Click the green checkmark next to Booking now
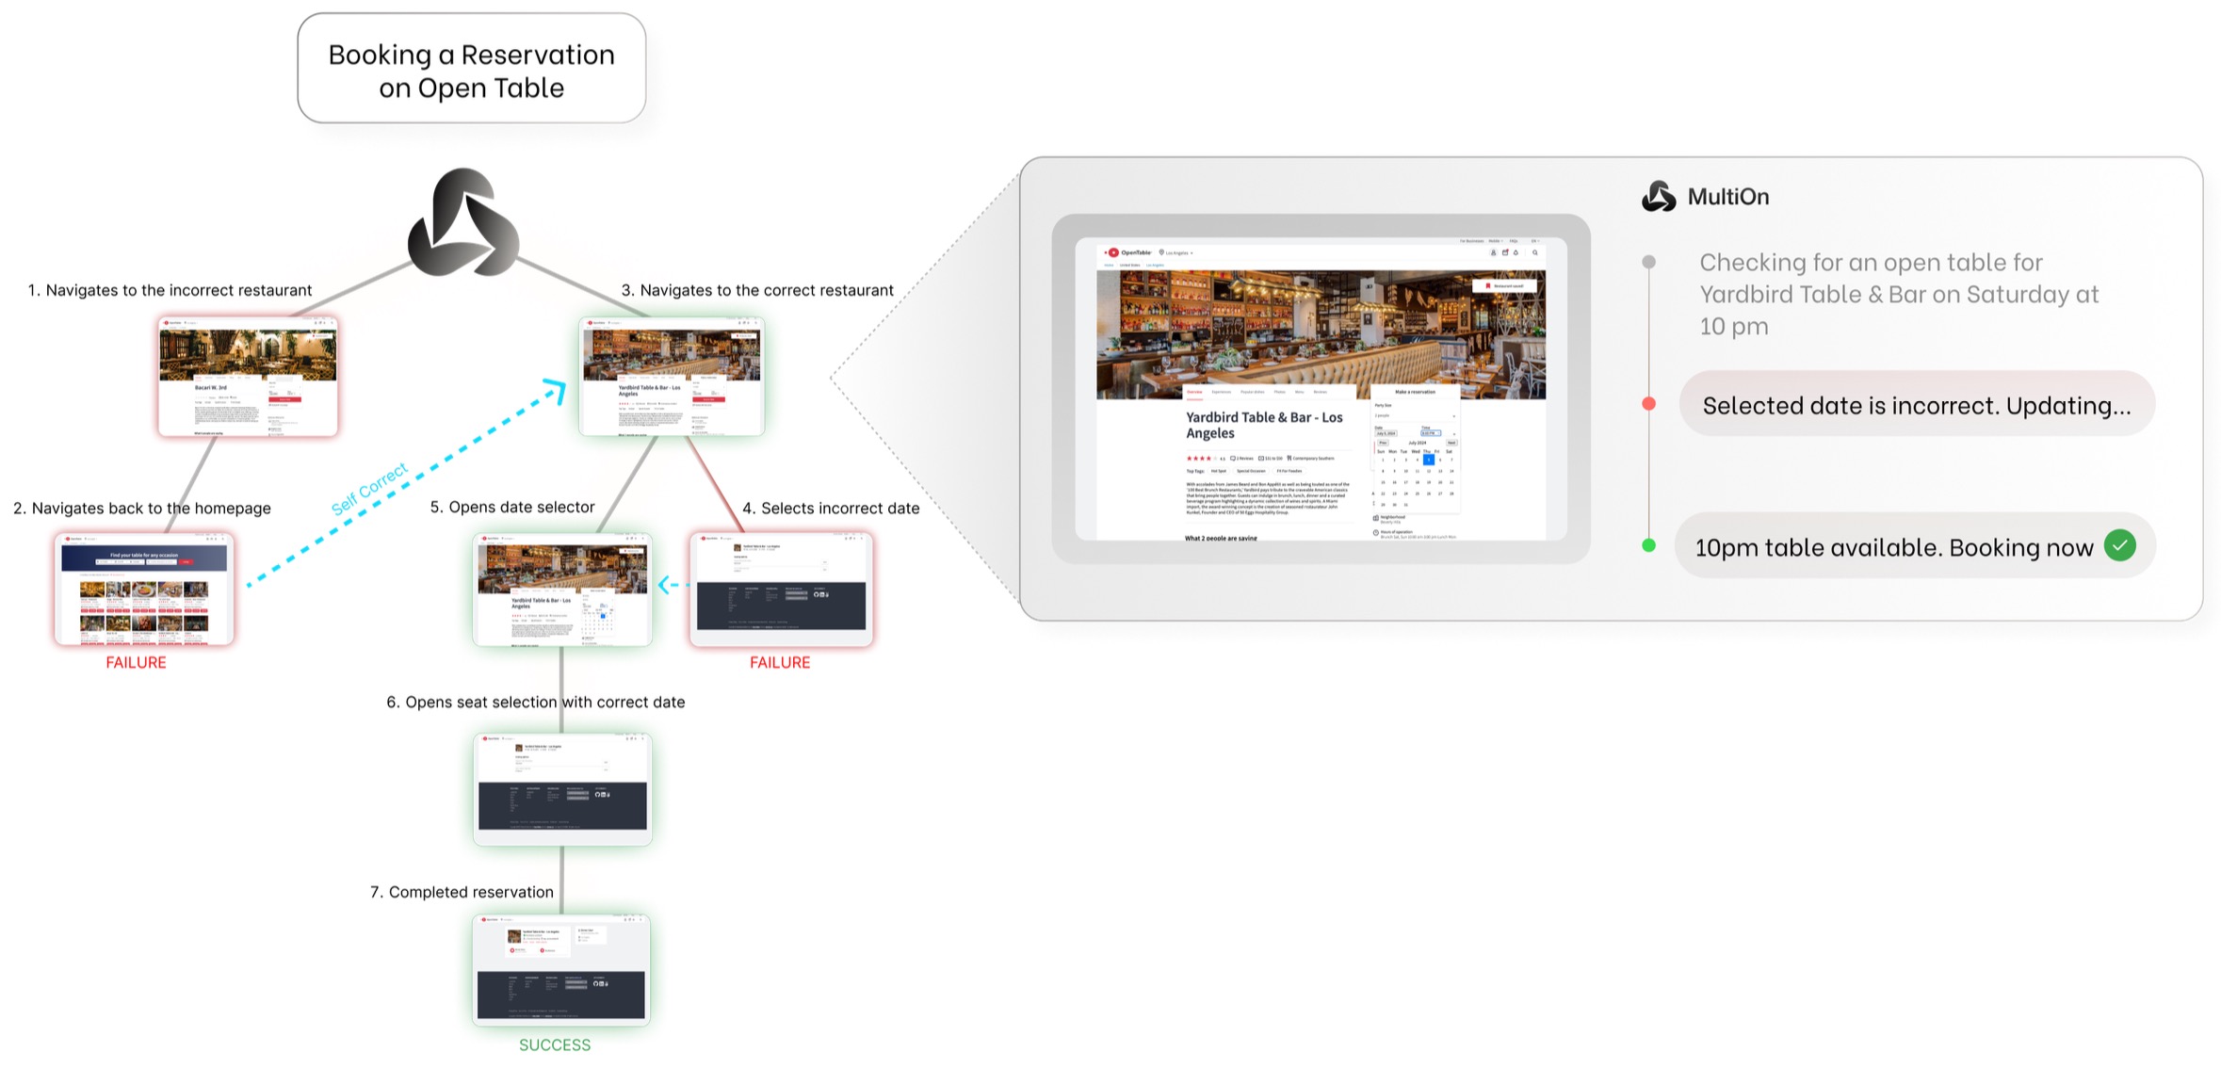This screenshot has height=1068, width=2221. click(2119, 545)
